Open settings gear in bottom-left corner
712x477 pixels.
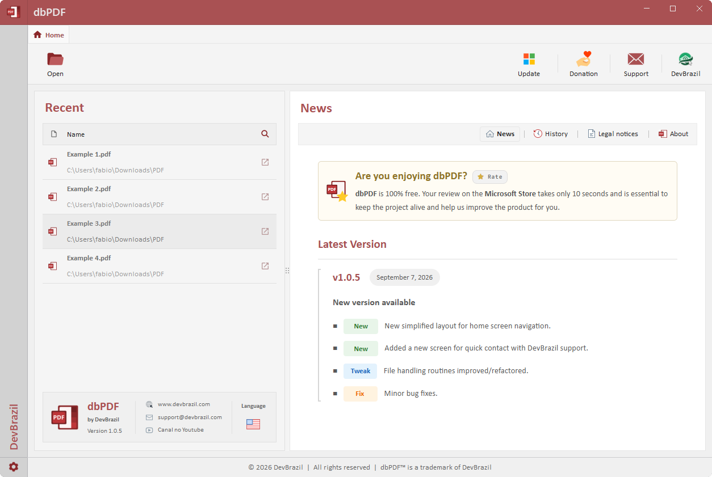pyautogui.click(x=14, y=467)
